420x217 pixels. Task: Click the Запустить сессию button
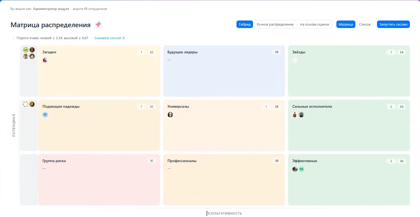(393, 24)
